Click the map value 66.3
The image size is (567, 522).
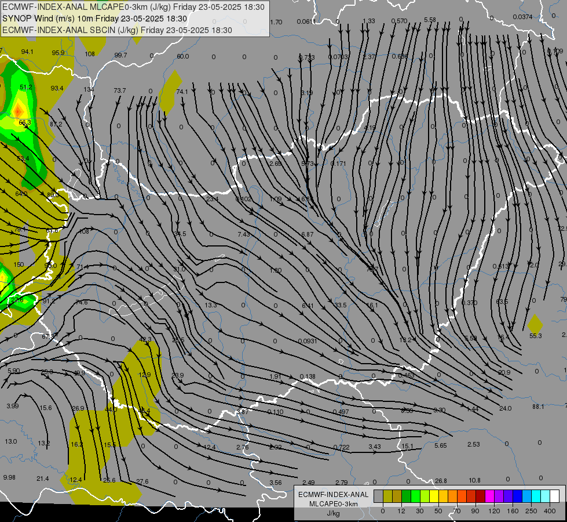point(25,122)
